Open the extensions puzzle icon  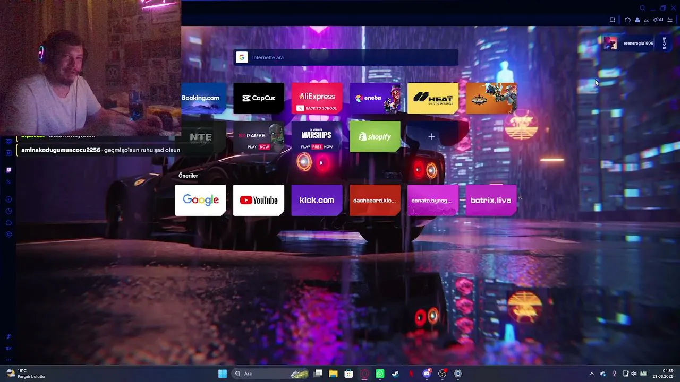click(x=627, y=20)
